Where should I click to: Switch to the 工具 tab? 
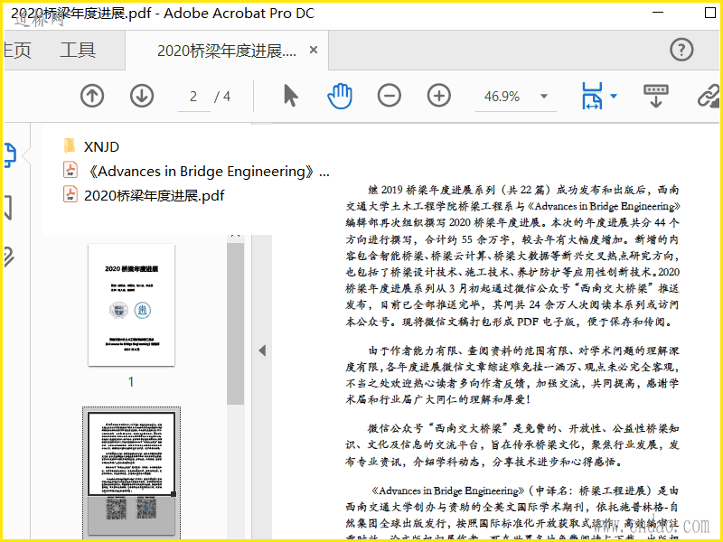[78, 50]
